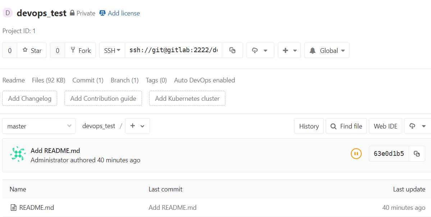Open the SSH protocol dropdown

click(112, 50)
